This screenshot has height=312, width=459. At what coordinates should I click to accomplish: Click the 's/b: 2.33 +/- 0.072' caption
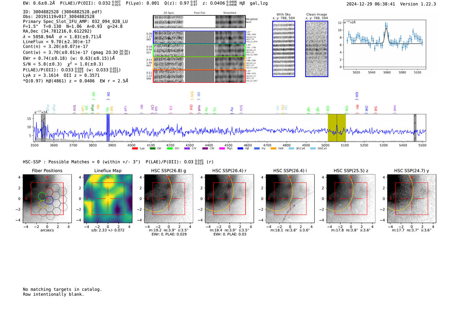[108, 230]
